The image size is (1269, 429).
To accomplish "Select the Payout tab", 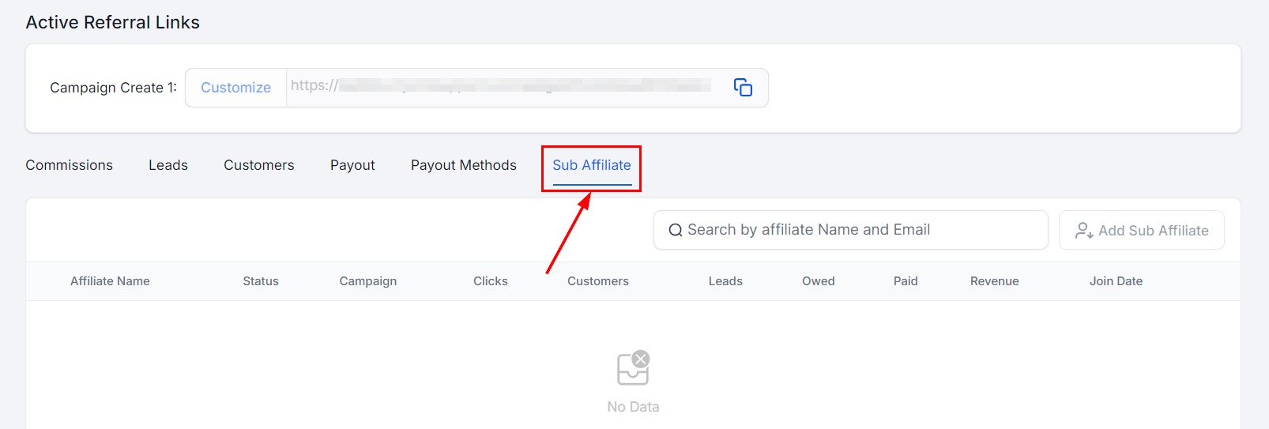I will click(x=352, y=165).
